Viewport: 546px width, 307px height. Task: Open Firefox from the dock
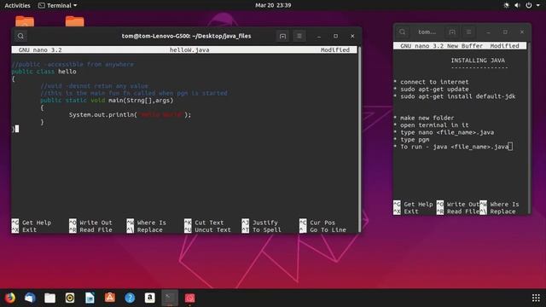coord(10,298)
